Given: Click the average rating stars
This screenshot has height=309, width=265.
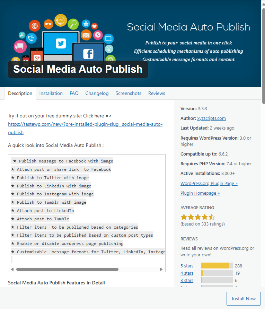Looking at the screenshot, I should click(197, 217).
